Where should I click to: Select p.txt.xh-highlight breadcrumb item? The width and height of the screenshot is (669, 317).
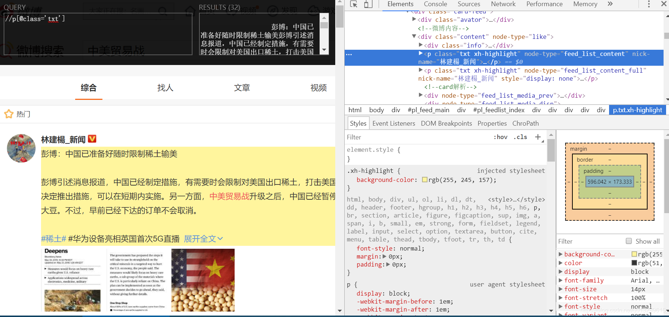[637, 110]
